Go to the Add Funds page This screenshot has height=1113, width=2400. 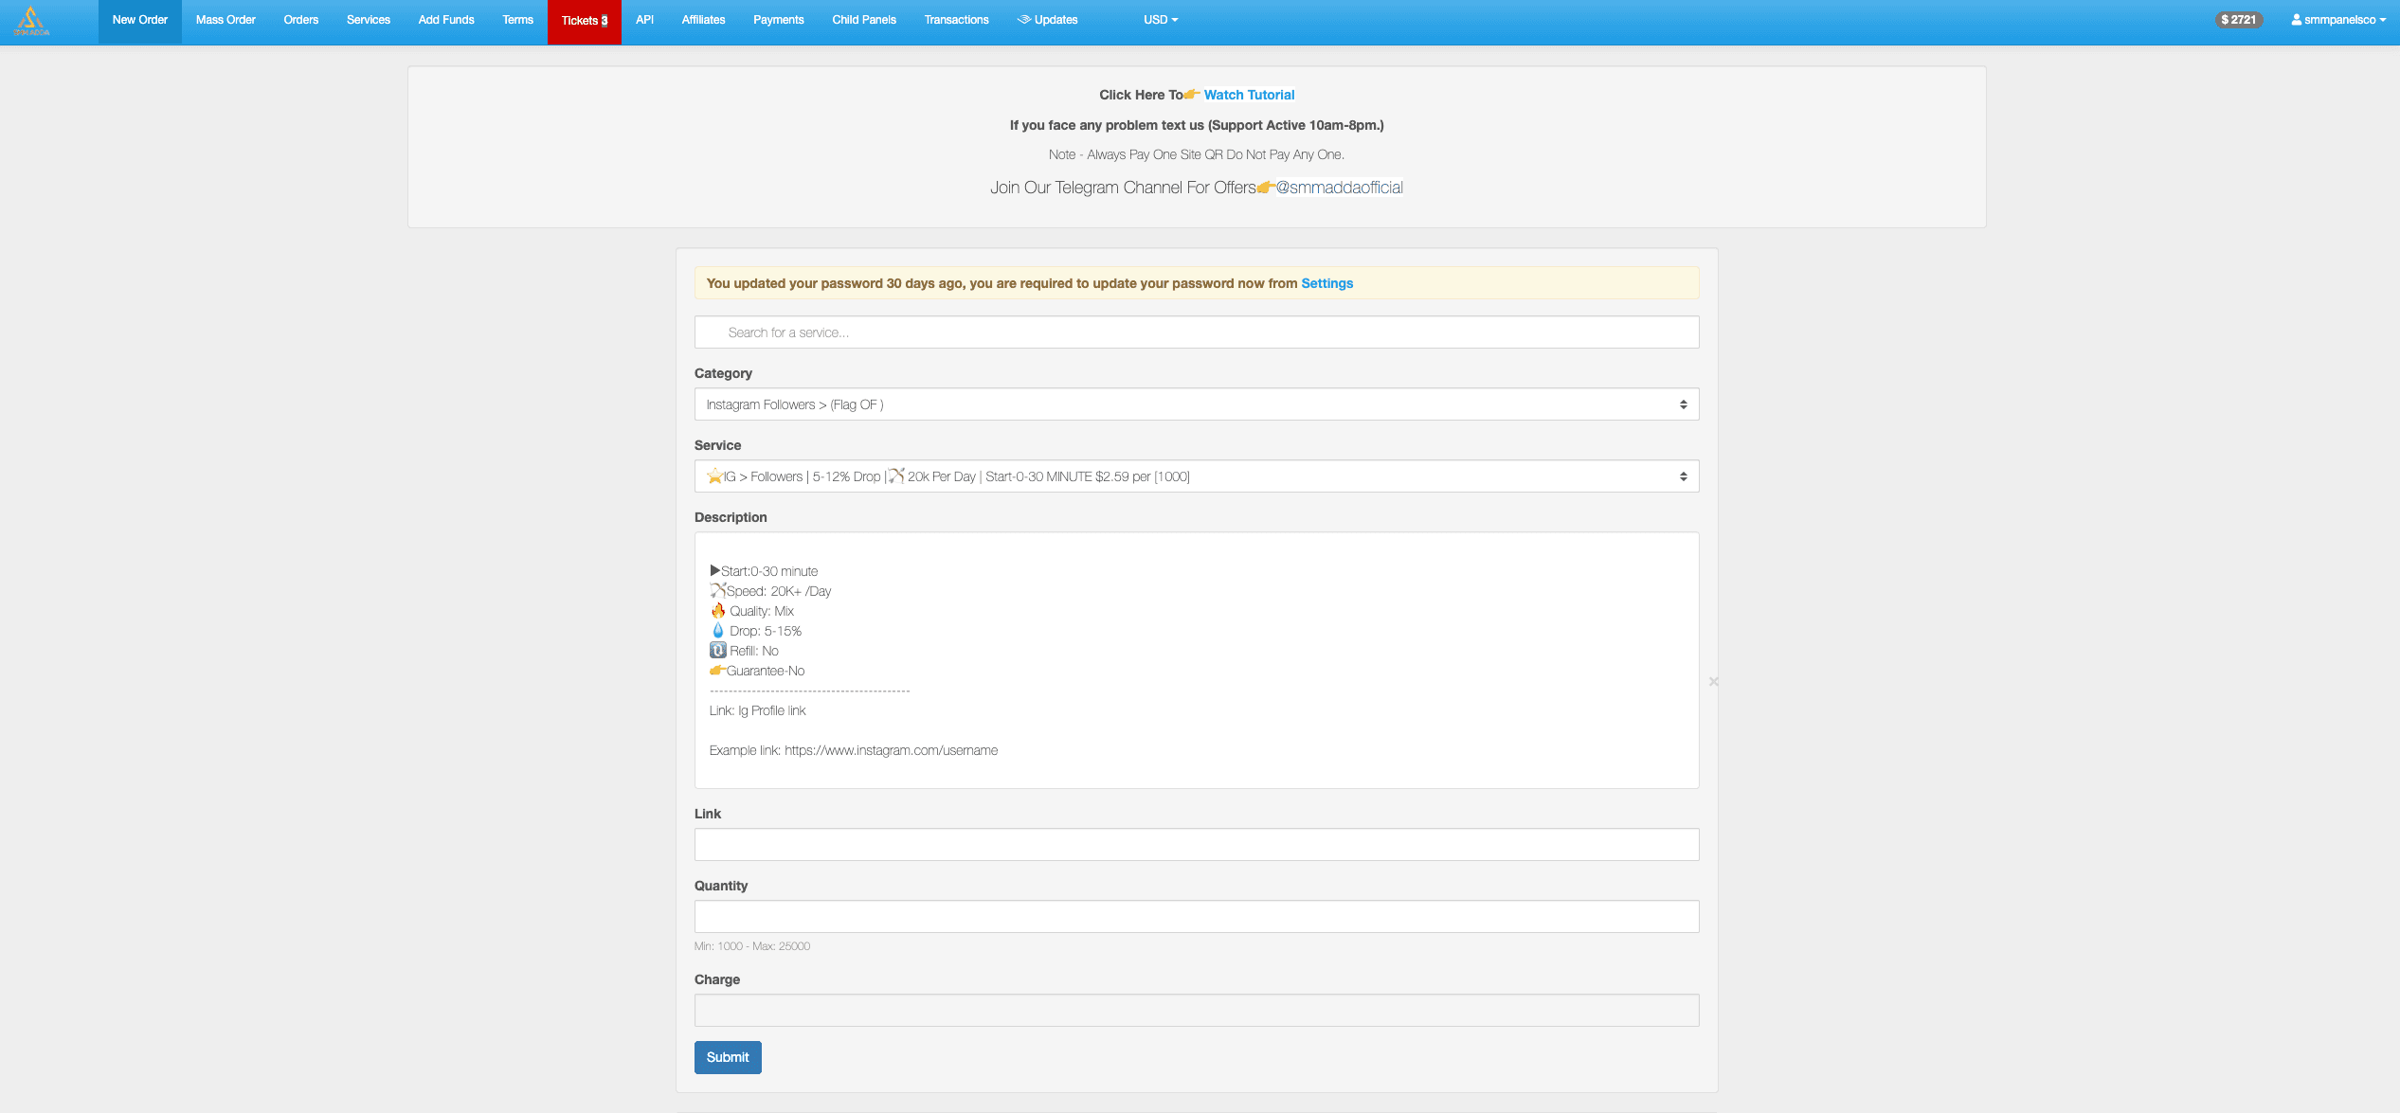pyautogui.click(x=445, y=20)
